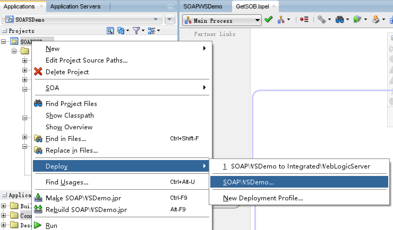Close the GetSOB.bpel tab
The width and height of the screenshot is (393, 230).
click(x=274, y=6)
